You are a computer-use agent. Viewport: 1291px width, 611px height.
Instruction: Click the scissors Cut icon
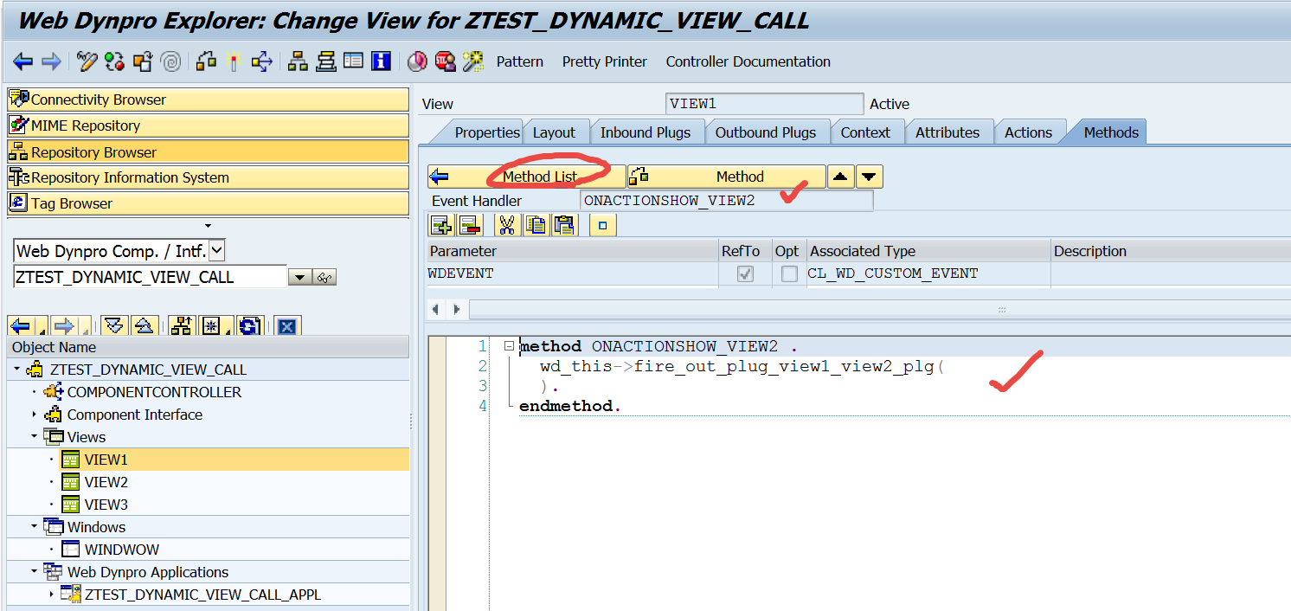[x=506, y=226]
